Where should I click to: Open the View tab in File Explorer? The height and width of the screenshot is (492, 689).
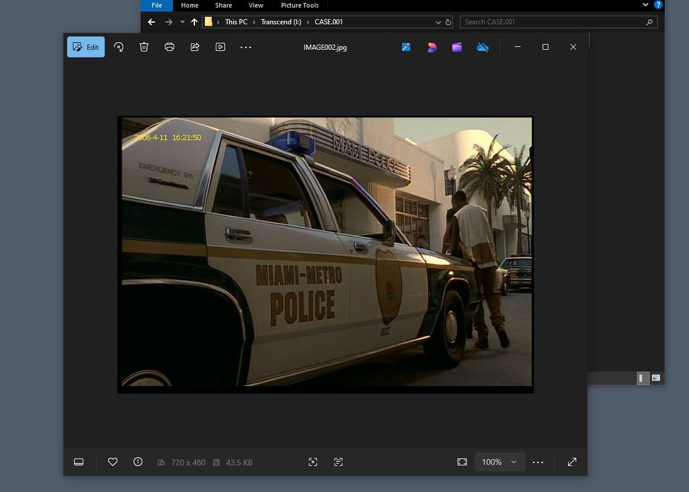point(256,5)
